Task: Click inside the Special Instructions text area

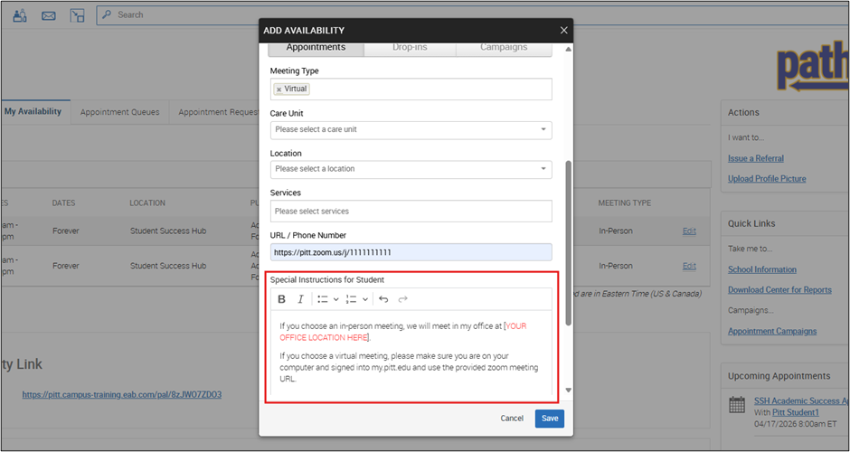Action: (x=411, y=353)
